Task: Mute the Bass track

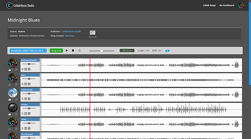Action: click(26, 84)
